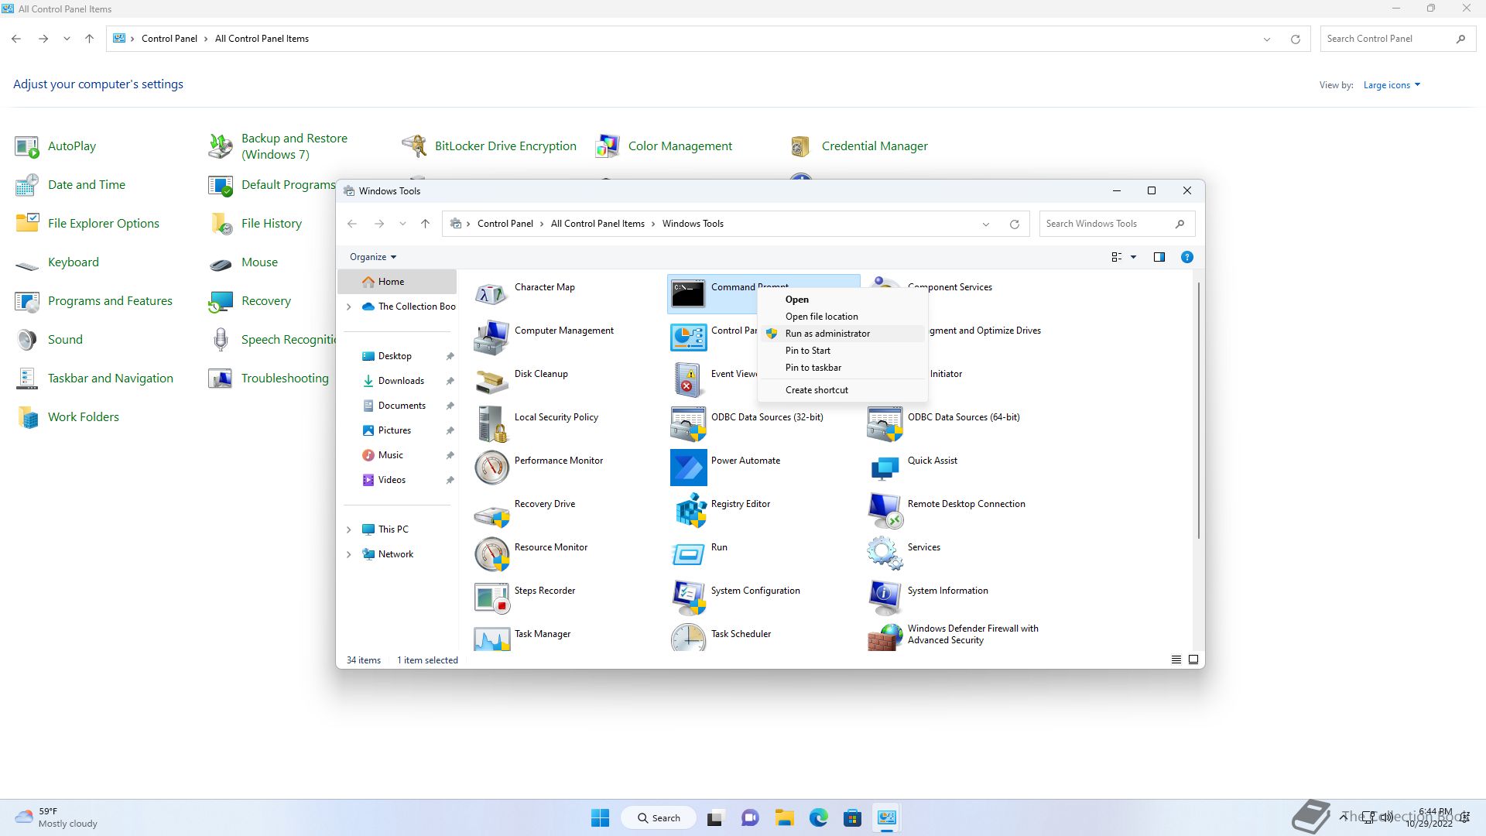Open Remote Desktop Connection icon
Image resolution: width=1486 pixels, height=836 pixels.
pyautogui.click(x=885, y=510)
